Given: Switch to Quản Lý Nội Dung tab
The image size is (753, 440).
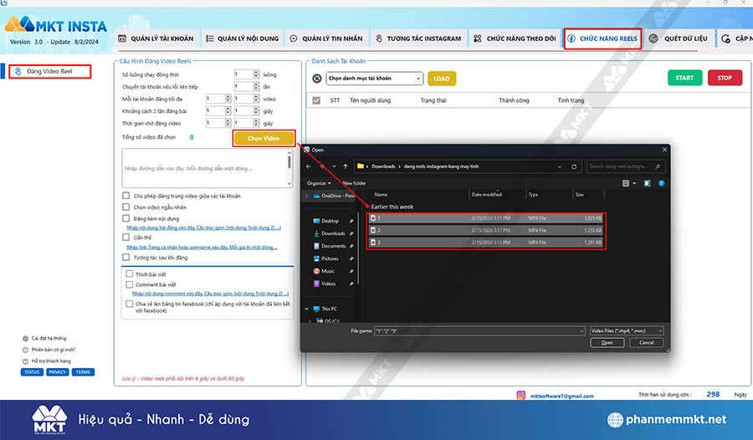Looking at the screenshot, I should [x=243, y=38].
